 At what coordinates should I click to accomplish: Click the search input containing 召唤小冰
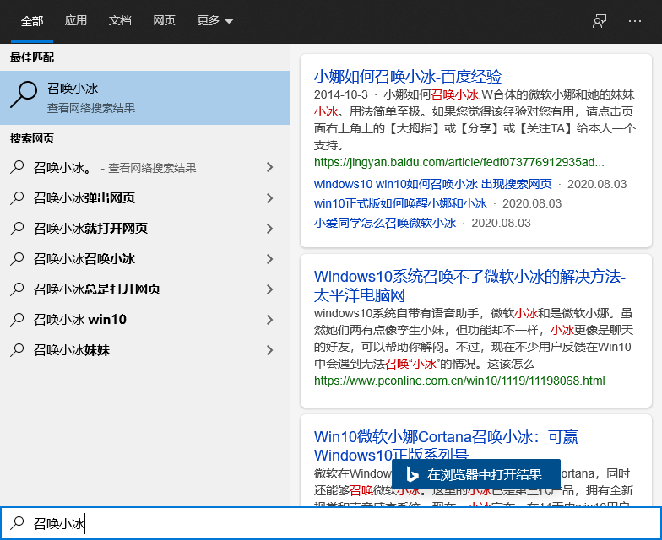[x=331, y=523]
